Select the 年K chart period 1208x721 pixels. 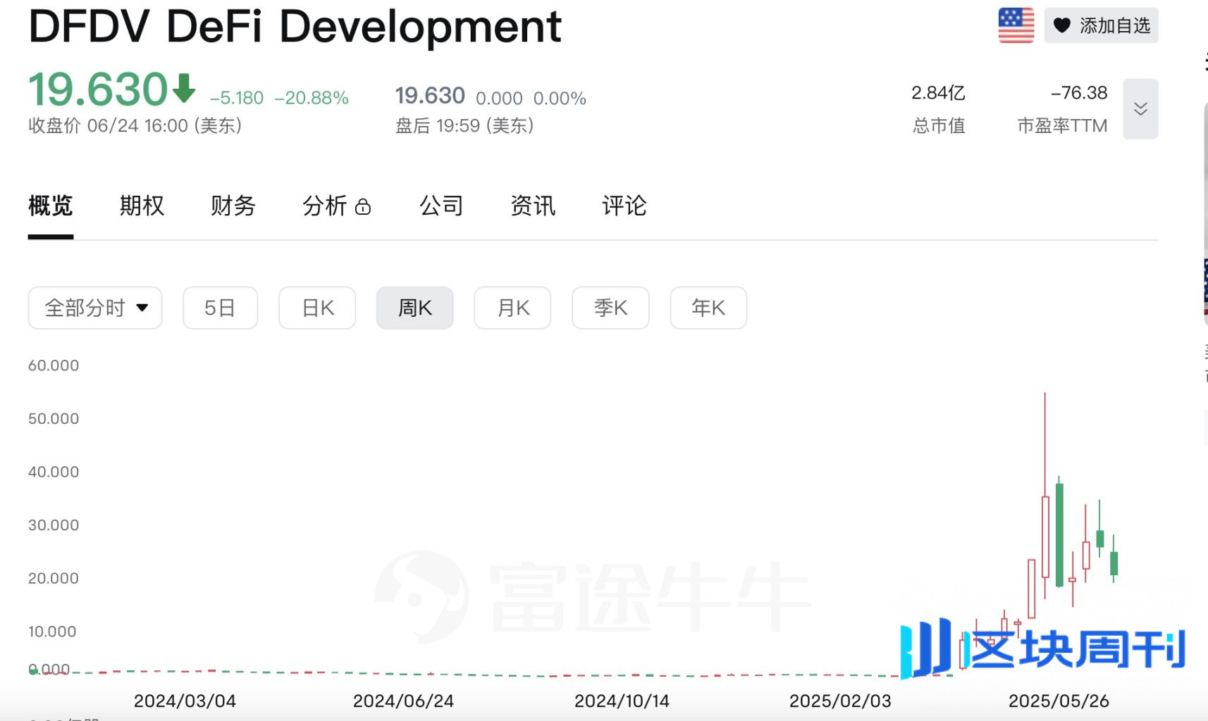(x=708, y=308)
